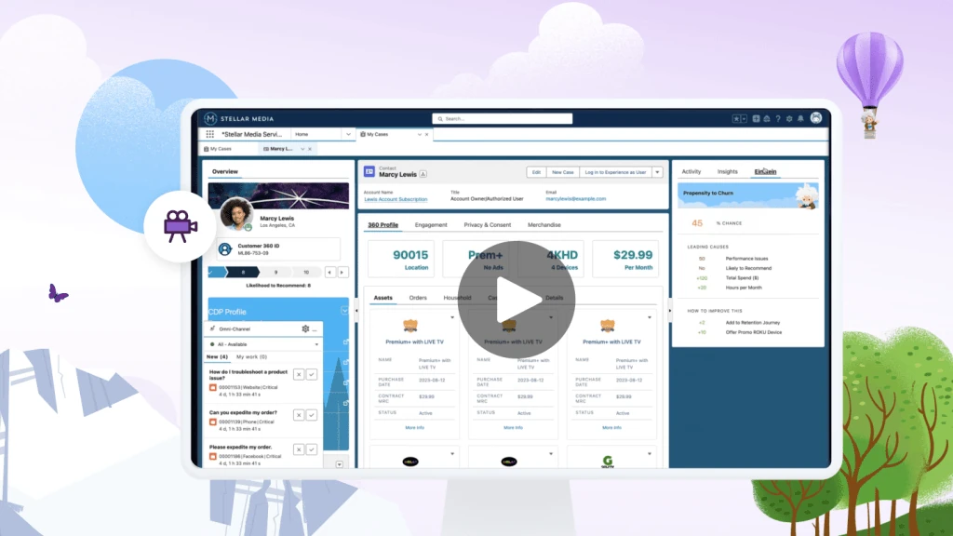Select the My Cases subtab
This screenshot has width=953, height=536.
click(x=218, y=149)
